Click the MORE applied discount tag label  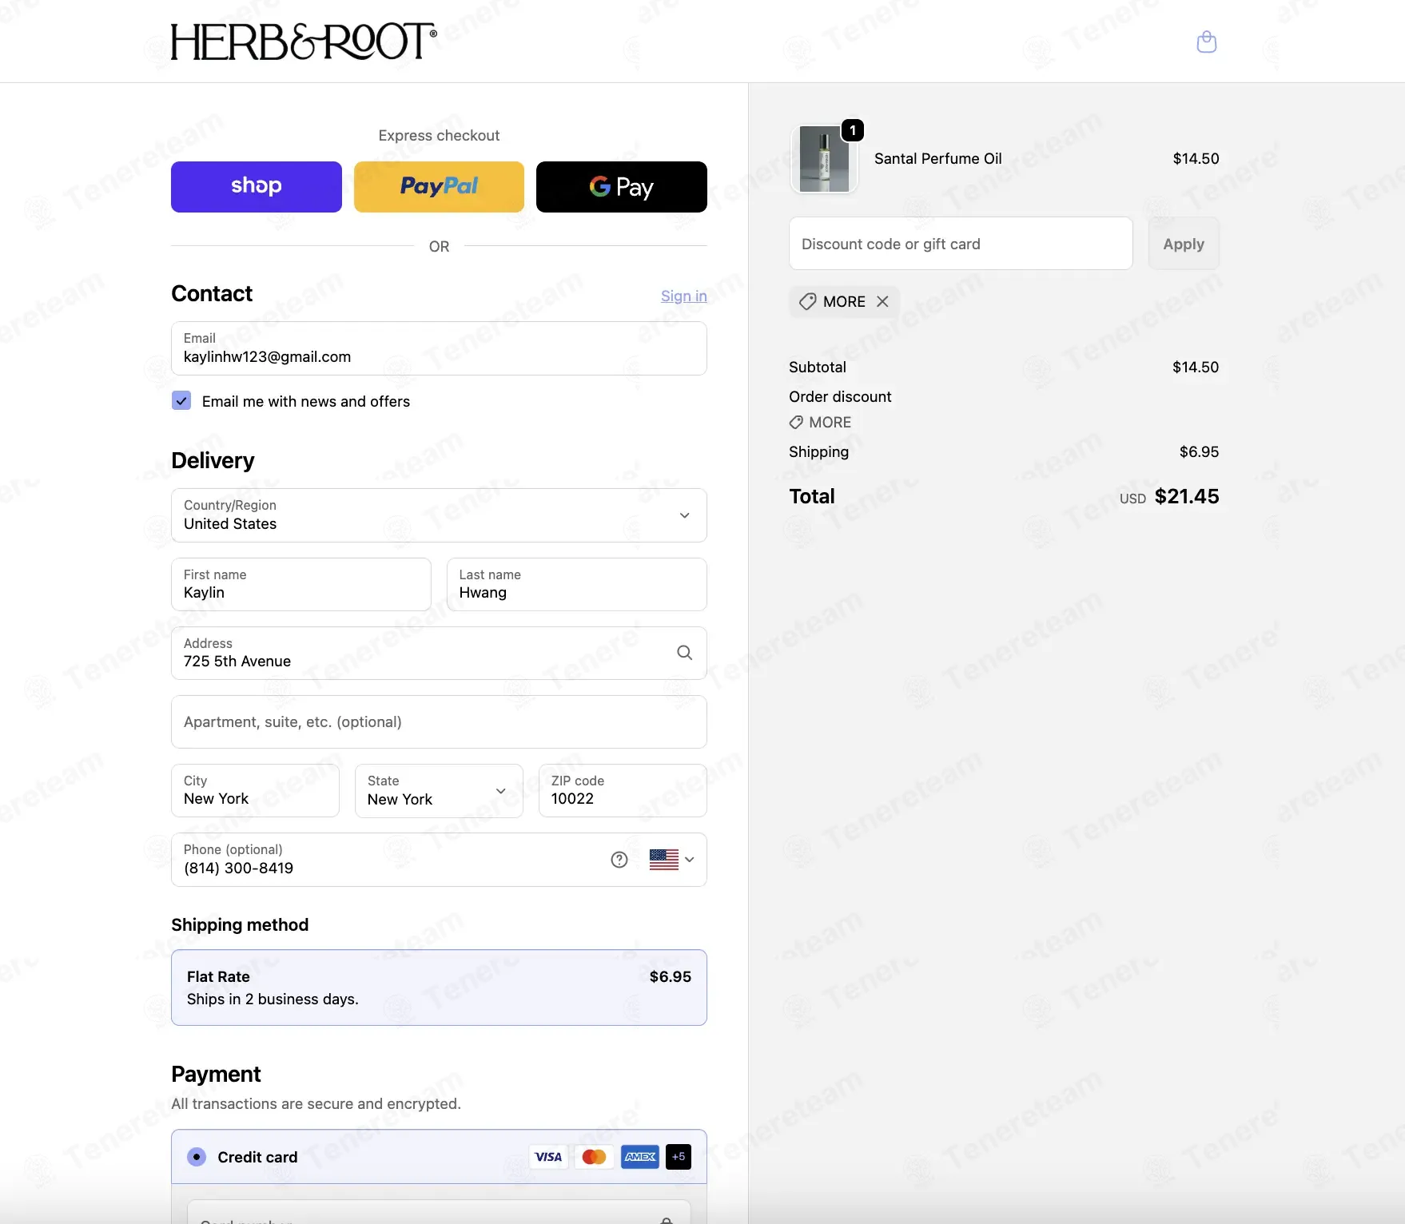coord(844,301)
